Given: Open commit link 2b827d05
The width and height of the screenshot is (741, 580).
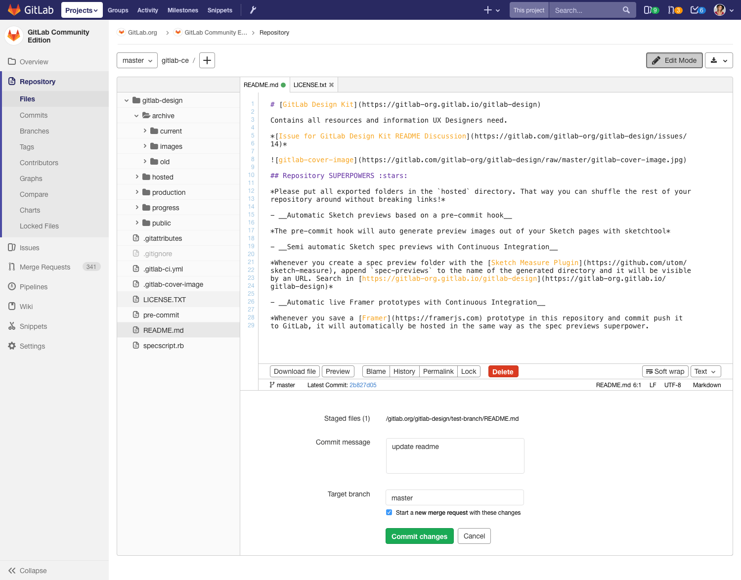Looking at the screenshot, I should tap(363, 385).
